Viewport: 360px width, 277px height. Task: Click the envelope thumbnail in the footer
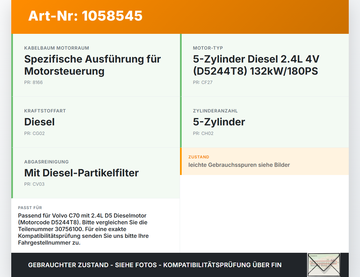pos(324,265)
